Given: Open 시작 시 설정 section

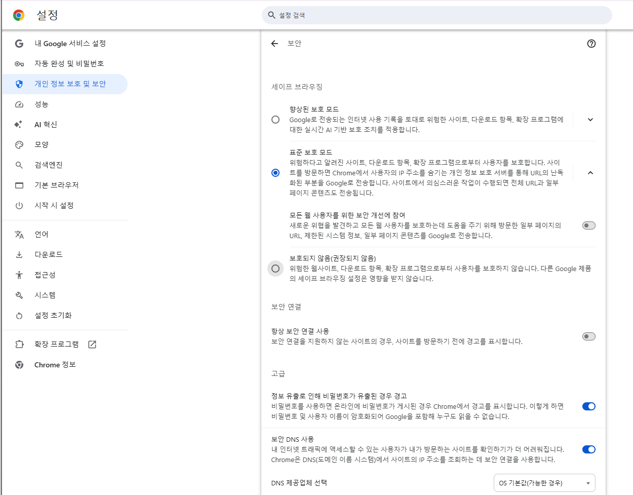Looking at the screenshot, I should click(x=65, y=206).
